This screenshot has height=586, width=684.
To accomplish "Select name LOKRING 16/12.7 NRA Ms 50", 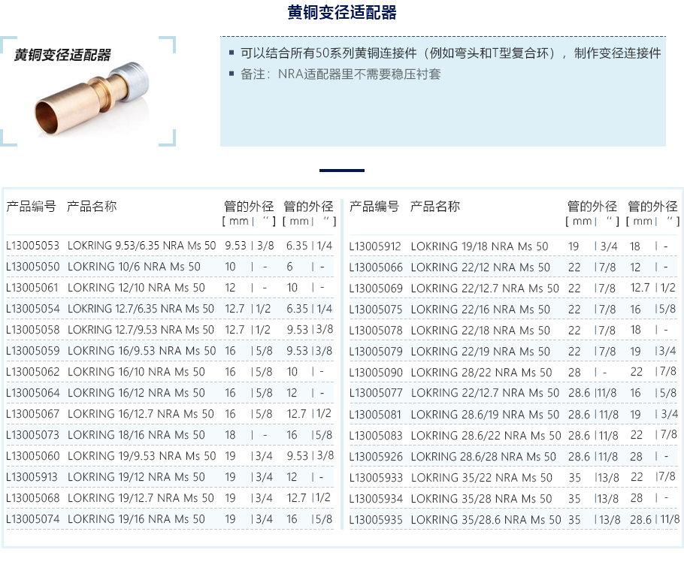I will point(141,414).
